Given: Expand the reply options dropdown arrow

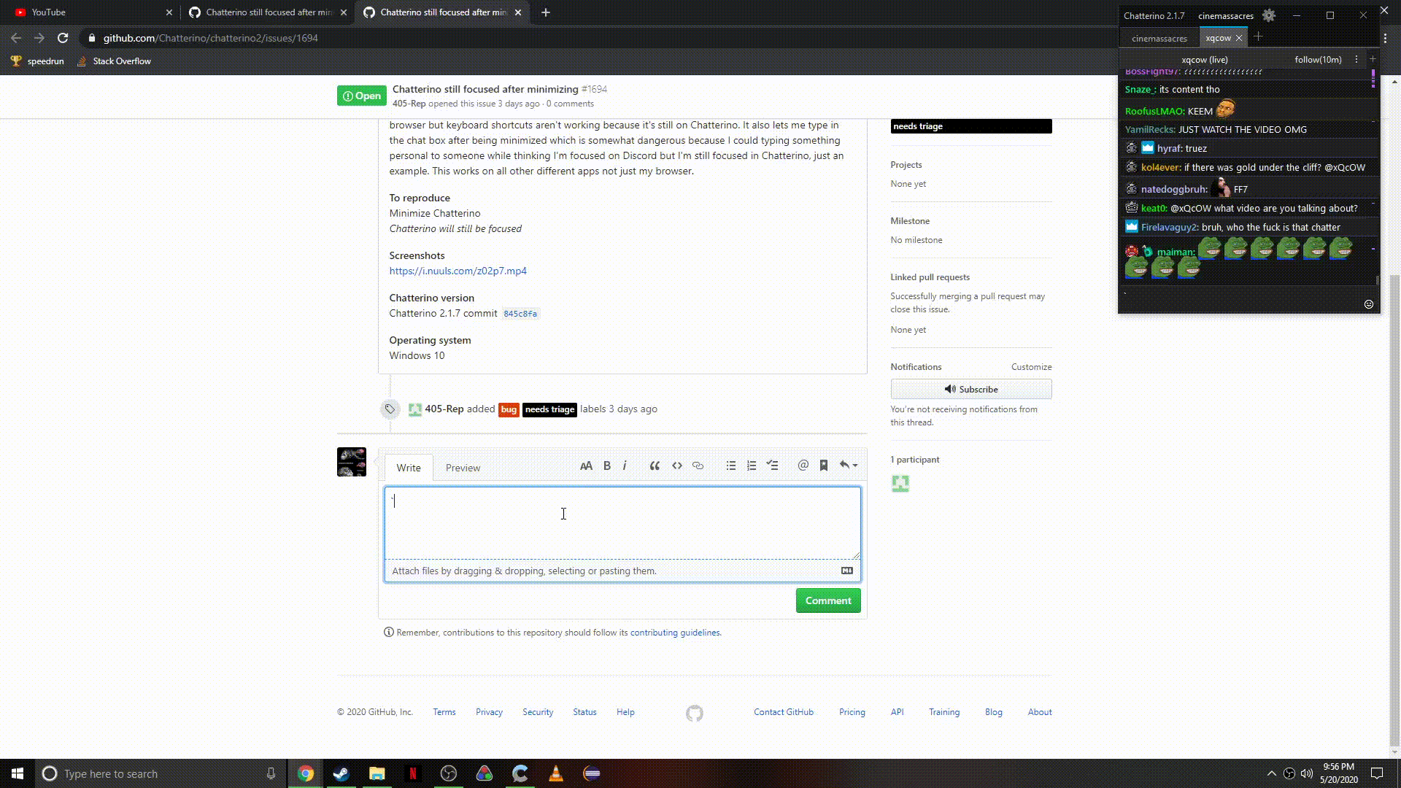Looking at the screenshot, I should click(854, 465).
